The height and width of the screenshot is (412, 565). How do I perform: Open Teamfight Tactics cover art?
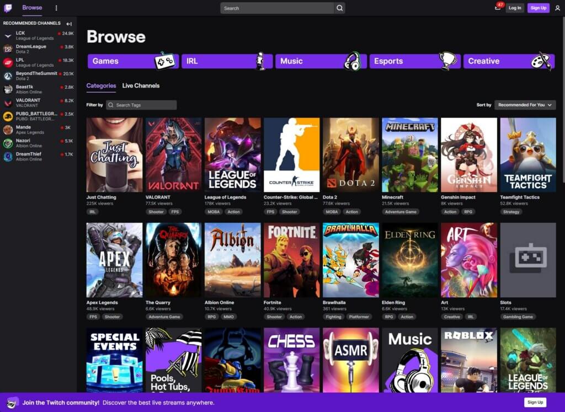528,155
